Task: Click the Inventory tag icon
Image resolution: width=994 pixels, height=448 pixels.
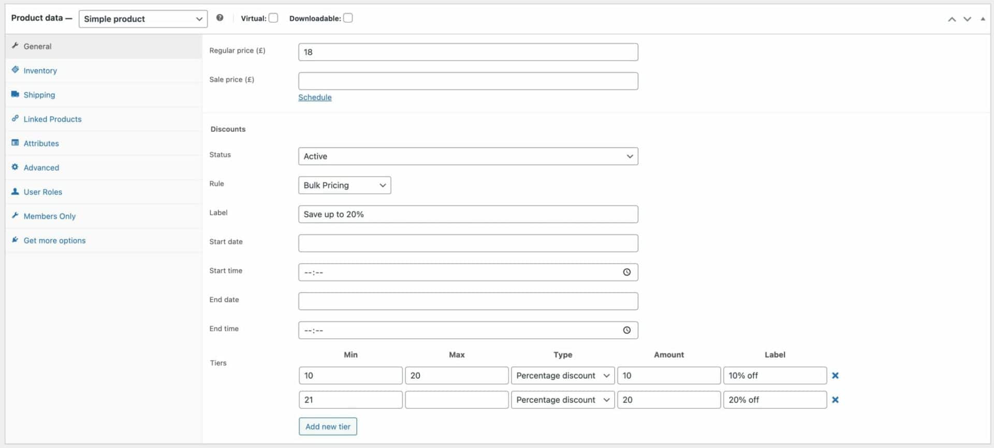Action: click(x=15, y=70)
